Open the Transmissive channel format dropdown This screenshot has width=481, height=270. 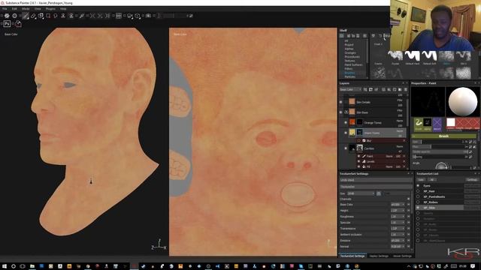398,228
